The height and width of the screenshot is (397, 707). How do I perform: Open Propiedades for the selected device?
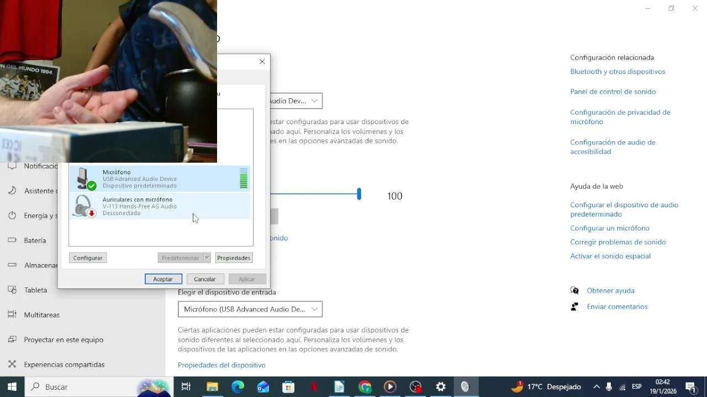point(234,257)
